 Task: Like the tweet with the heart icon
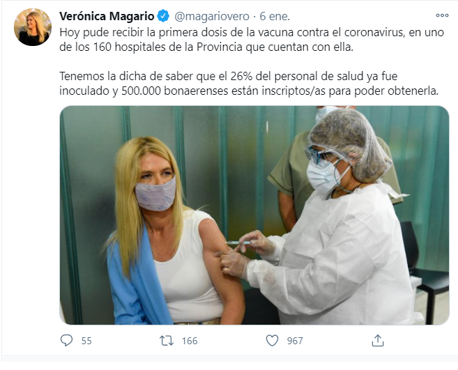pos(272,341)
